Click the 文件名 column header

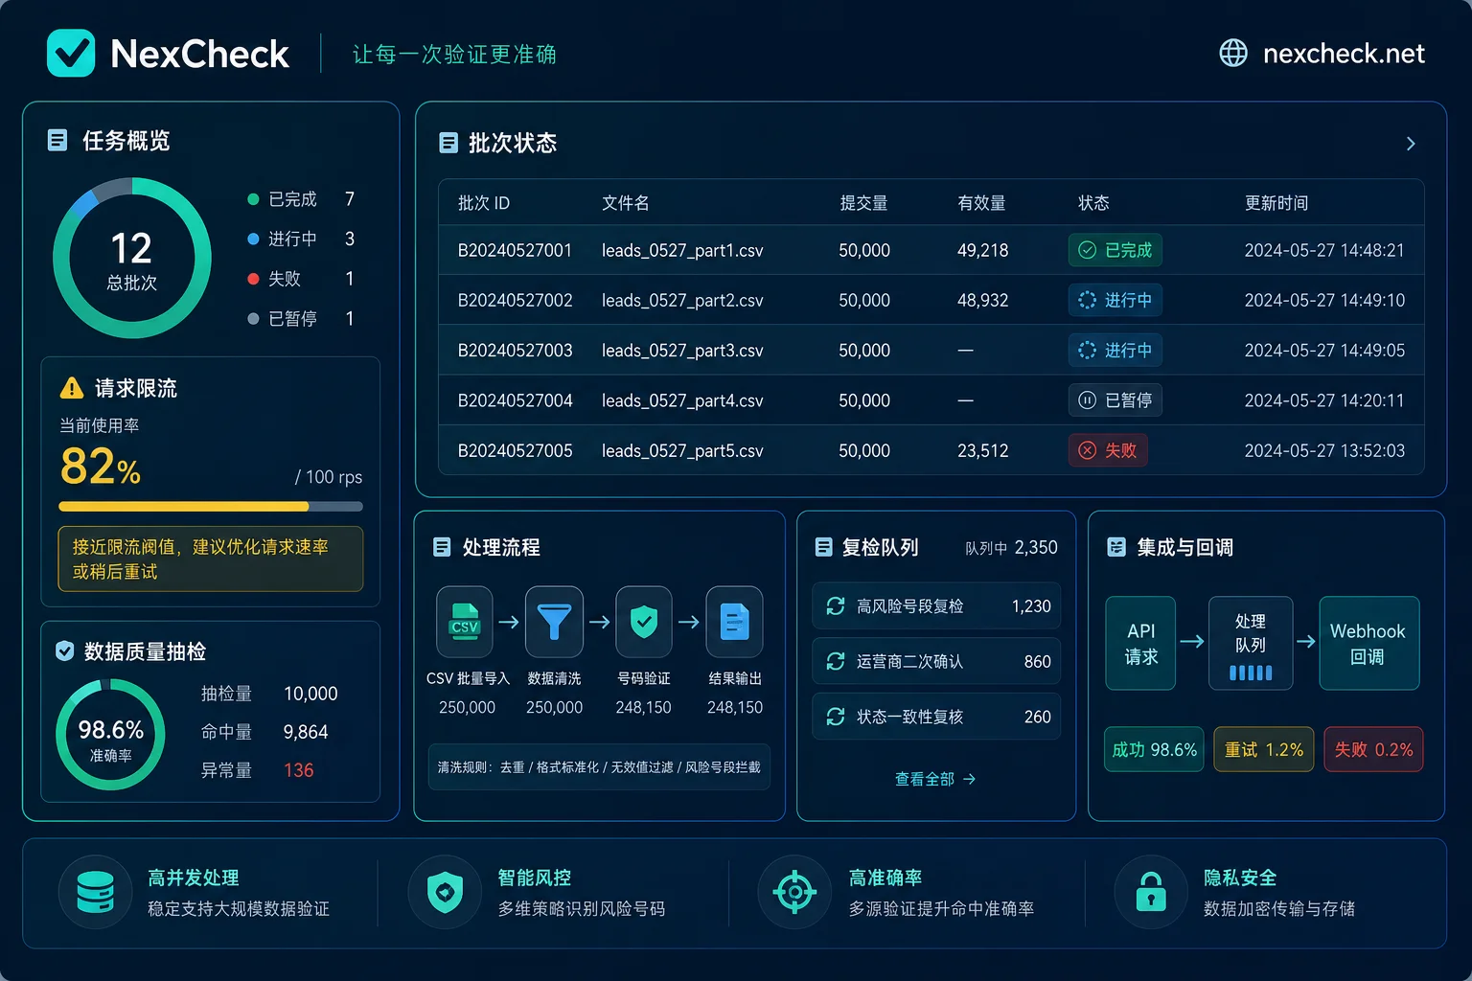626,203
